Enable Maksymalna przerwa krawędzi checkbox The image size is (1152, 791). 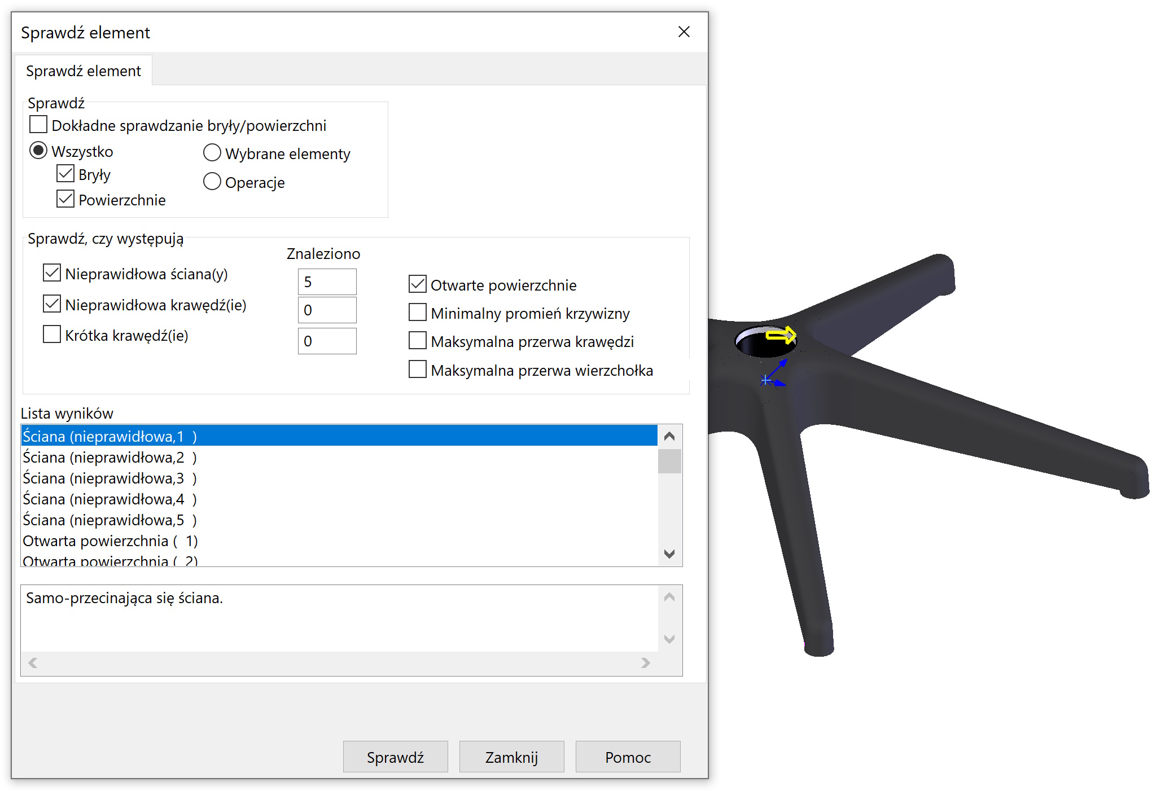tap(418, 341)
